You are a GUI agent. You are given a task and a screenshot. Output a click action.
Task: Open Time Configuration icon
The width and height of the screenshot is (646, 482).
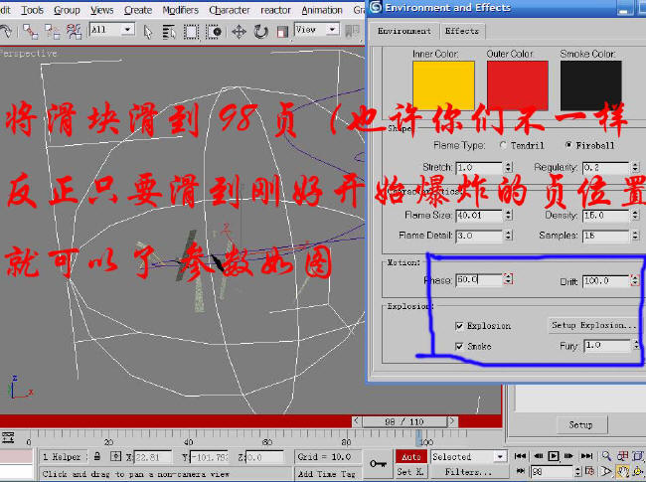coord(590,470)
